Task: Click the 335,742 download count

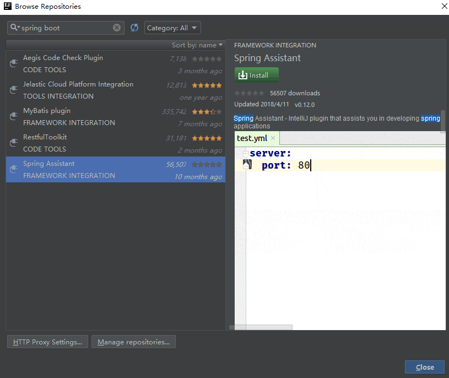Action: click(x=174, y=112)
